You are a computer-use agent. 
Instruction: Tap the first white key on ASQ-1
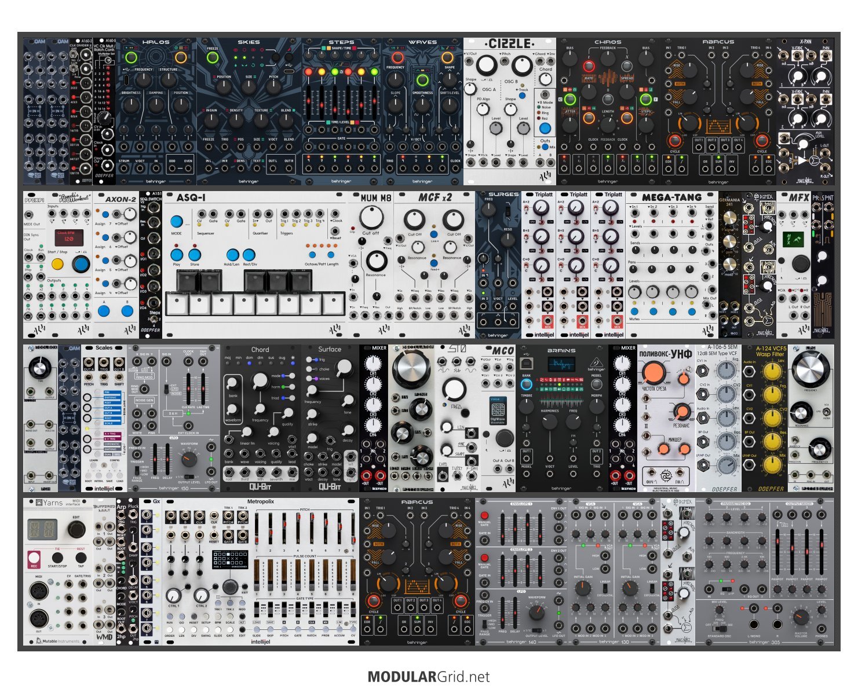click(x=176, y=304)
